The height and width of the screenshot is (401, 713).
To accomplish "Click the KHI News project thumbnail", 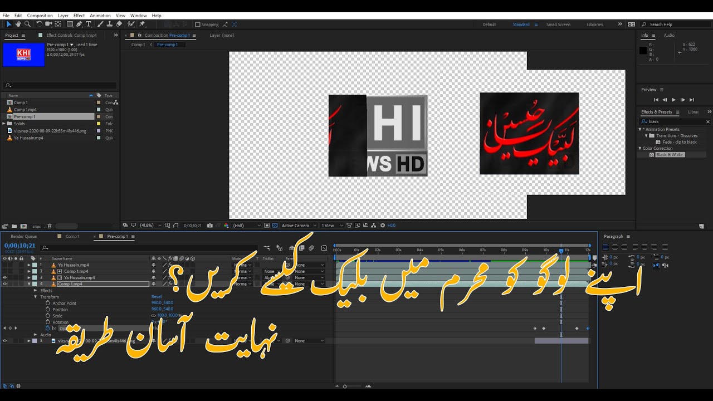I will click(23, 55).
